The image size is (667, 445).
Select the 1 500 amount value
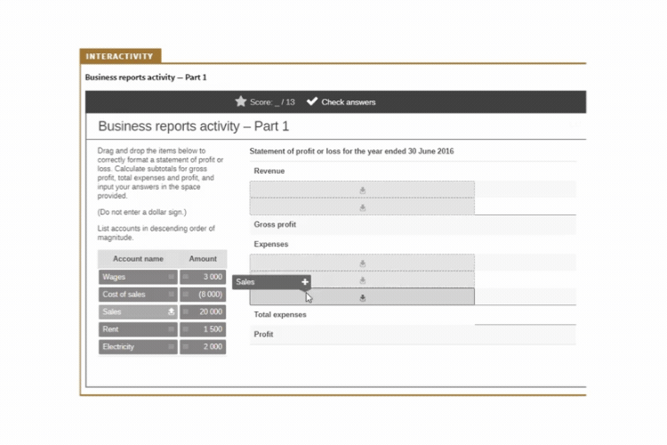pos(203,329)
